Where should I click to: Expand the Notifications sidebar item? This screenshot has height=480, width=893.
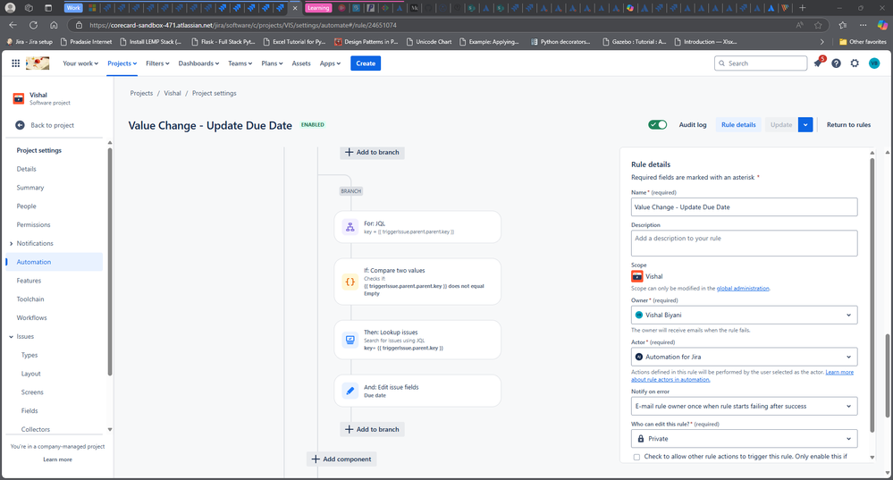pos(11,244)
